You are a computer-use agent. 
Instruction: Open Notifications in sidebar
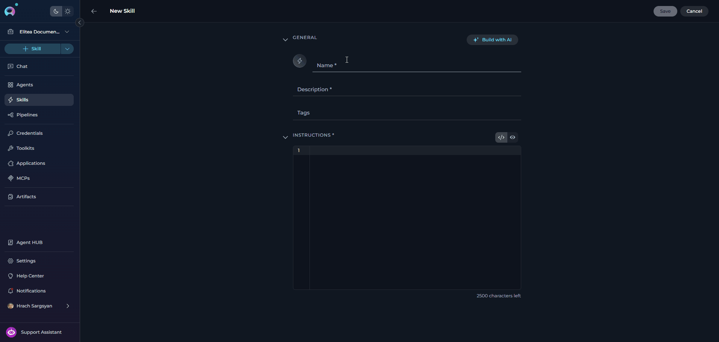point(39,291)
